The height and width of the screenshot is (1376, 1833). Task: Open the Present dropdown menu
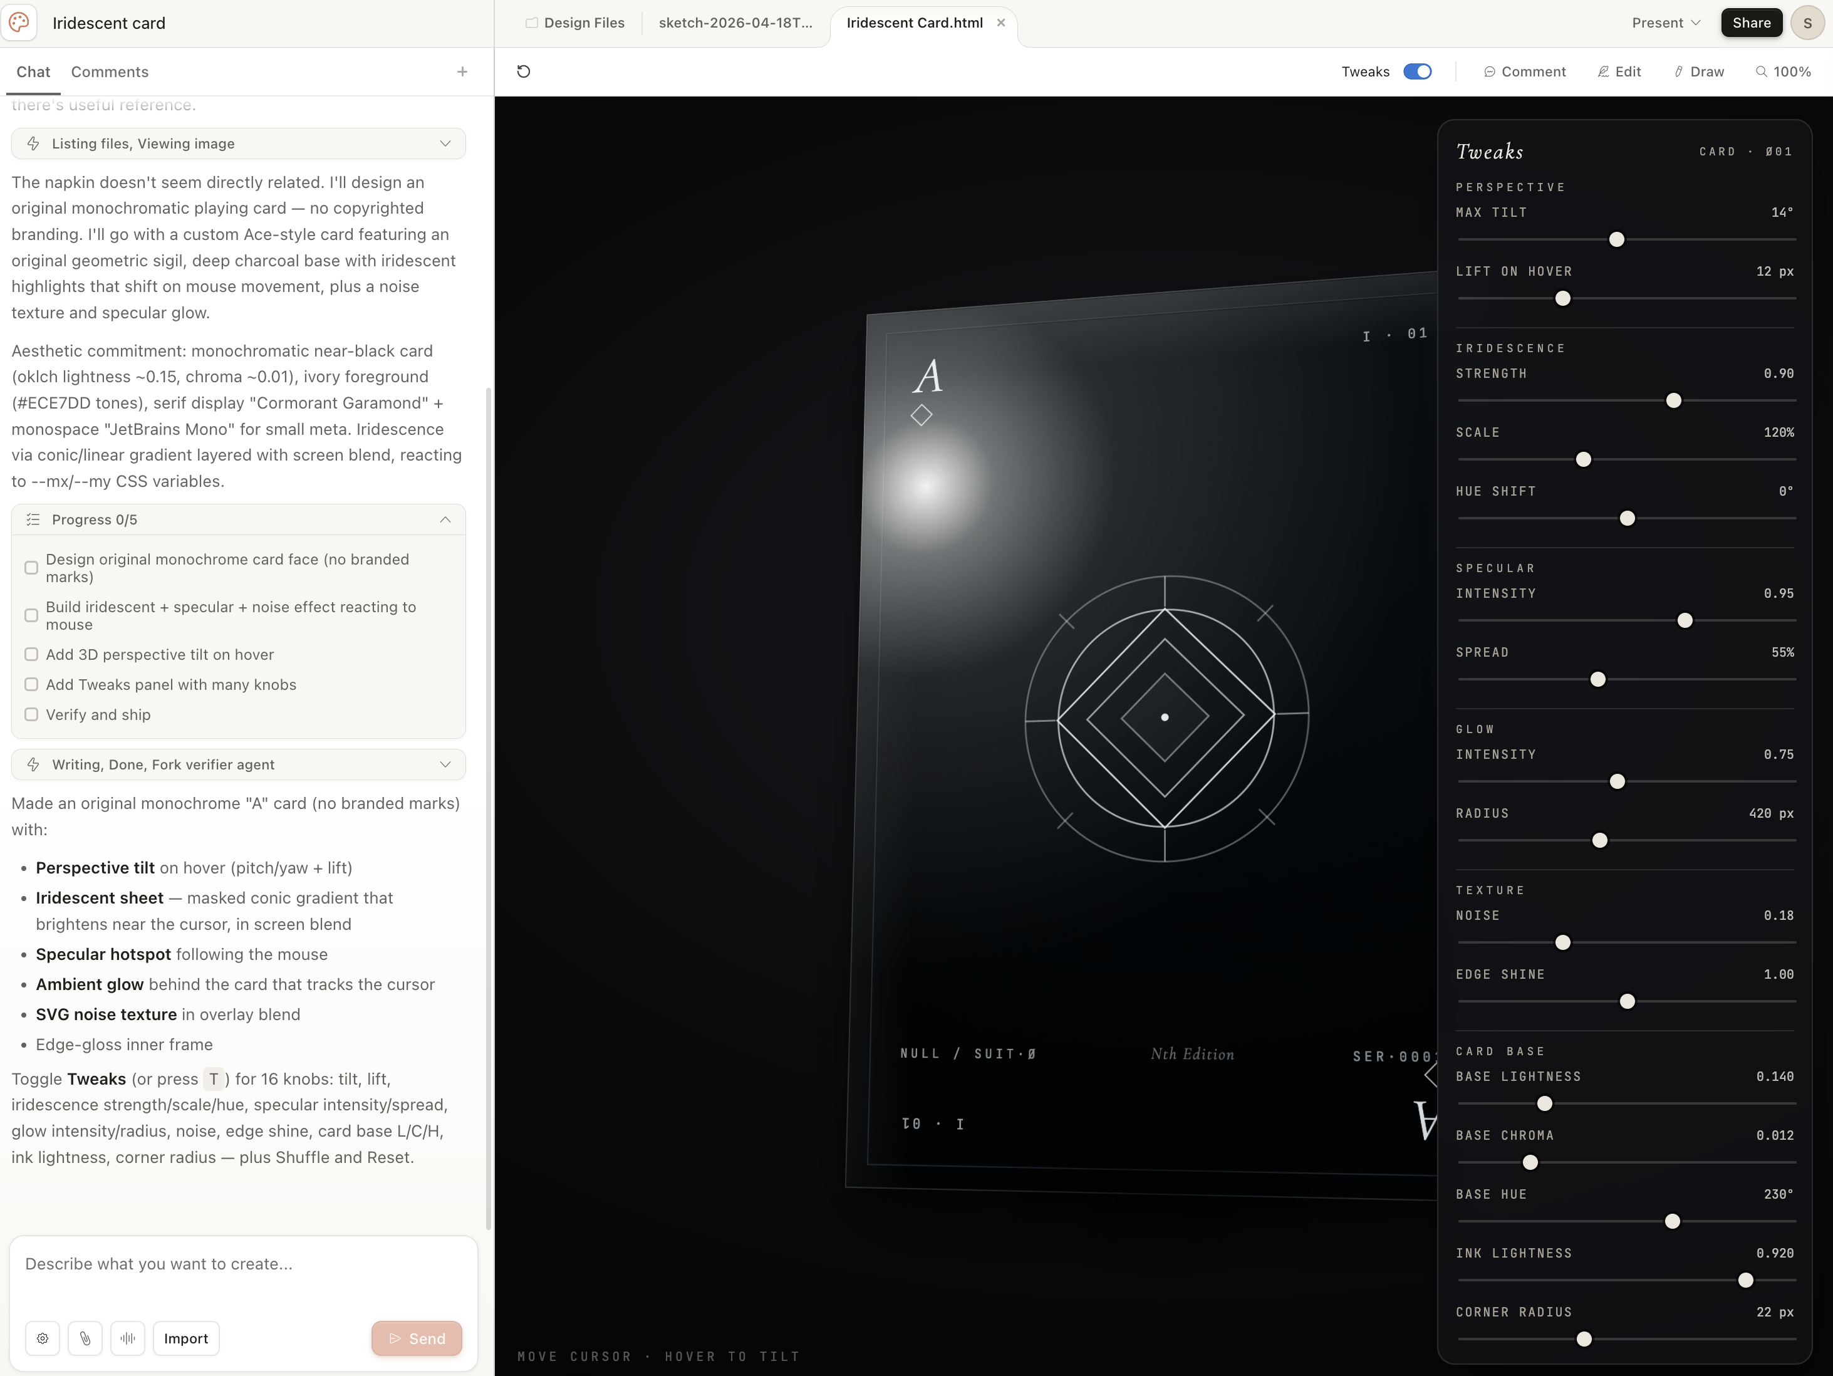point(1666,23)
